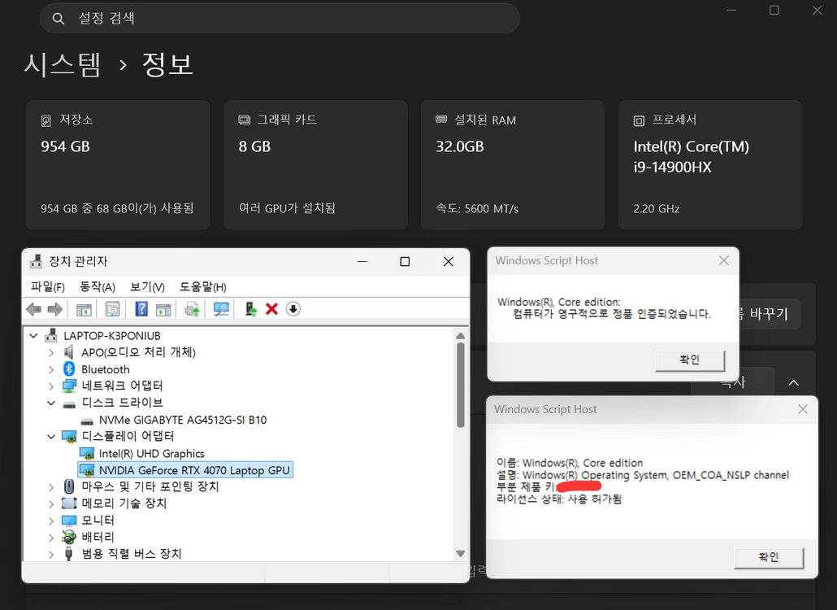Select Intel(R) UHD Graphics adapter

pos(152,454)
